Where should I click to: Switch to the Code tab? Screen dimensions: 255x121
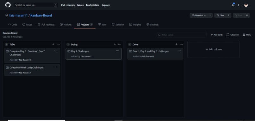point(13,25)
